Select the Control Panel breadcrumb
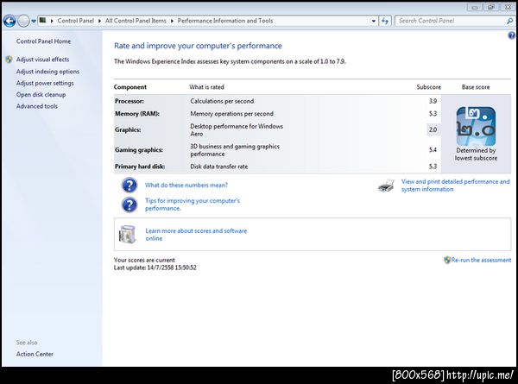Viewport: 518px width, 384px height. tap(76, 21)
